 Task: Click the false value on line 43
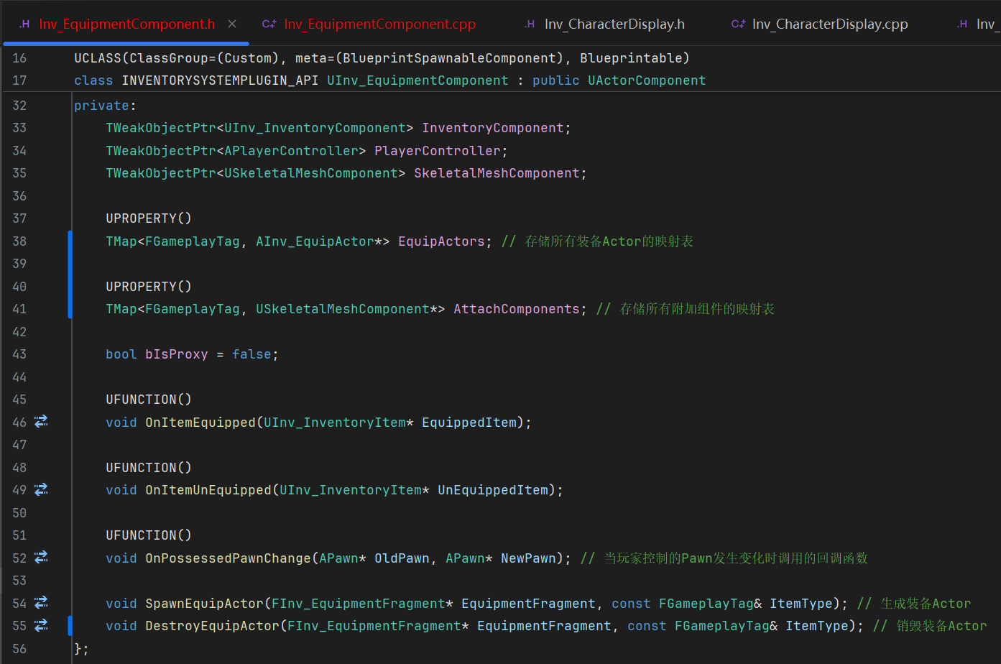[252, 354]
